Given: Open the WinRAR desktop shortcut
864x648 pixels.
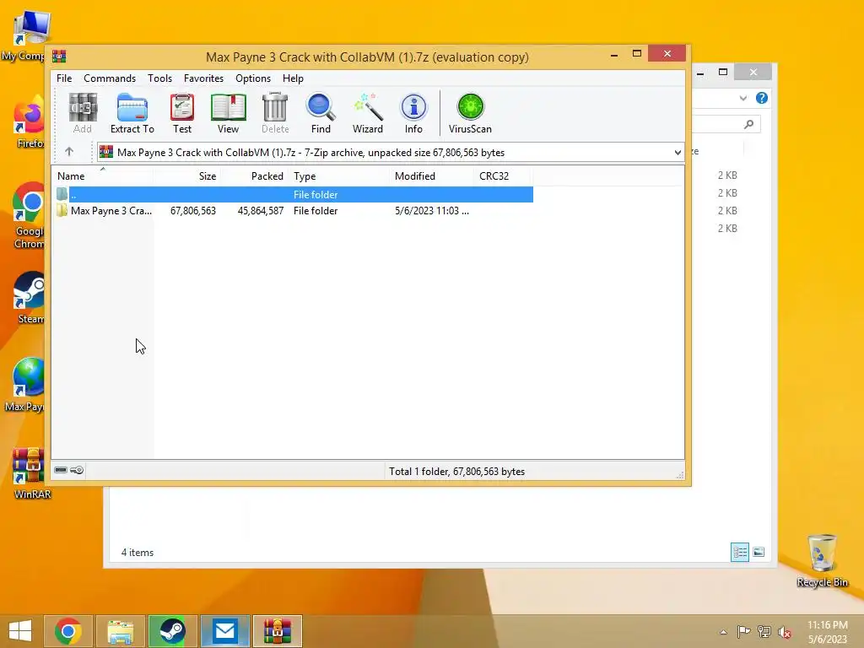Looking at the screenshot, I should (x=31, y=473).
